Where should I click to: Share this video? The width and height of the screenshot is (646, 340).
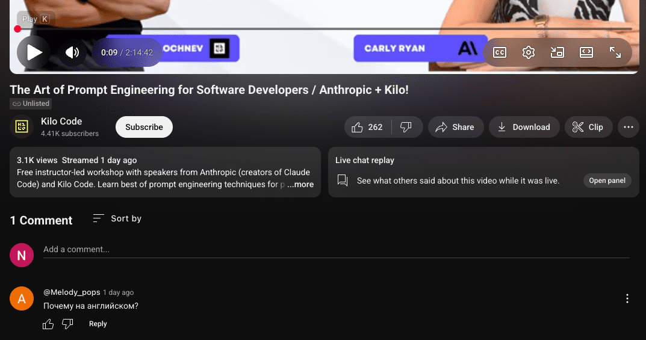click(x=455, y=127)
